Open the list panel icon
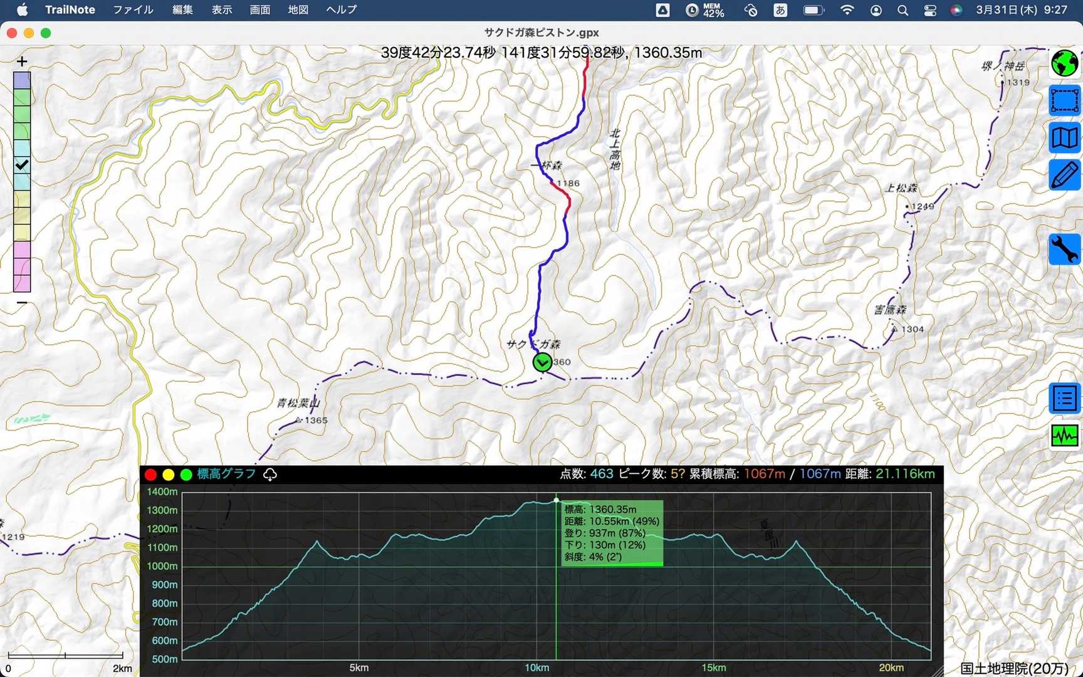 (x=1064, y=398)
